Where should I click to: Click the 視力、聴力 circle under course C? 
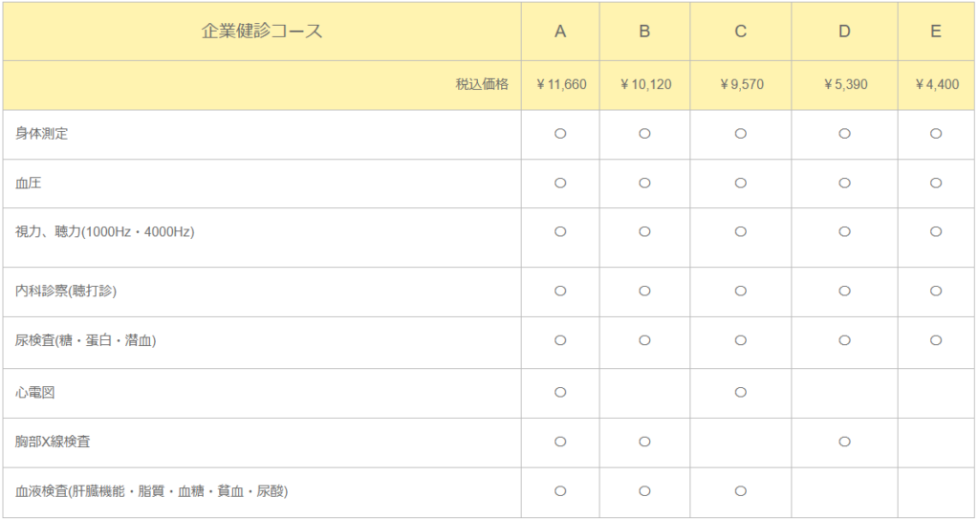click(740, 231)
